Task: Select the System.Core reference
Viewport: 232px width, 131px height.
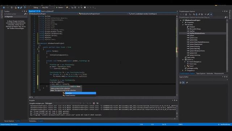Action: tap(193, 38)
